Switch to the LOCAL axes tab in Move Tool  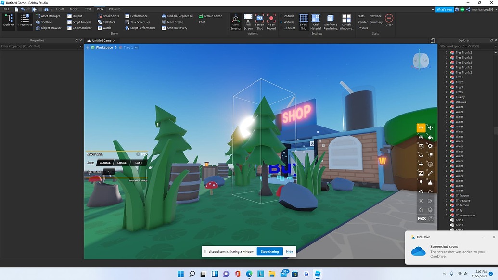tap(122, 163)
